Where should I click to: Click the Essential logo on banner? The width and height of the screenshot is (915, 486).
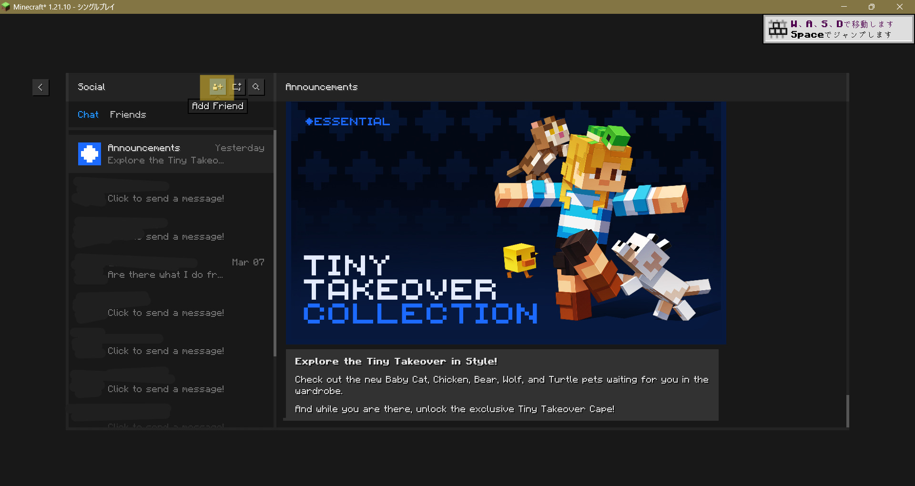[347, 122]
